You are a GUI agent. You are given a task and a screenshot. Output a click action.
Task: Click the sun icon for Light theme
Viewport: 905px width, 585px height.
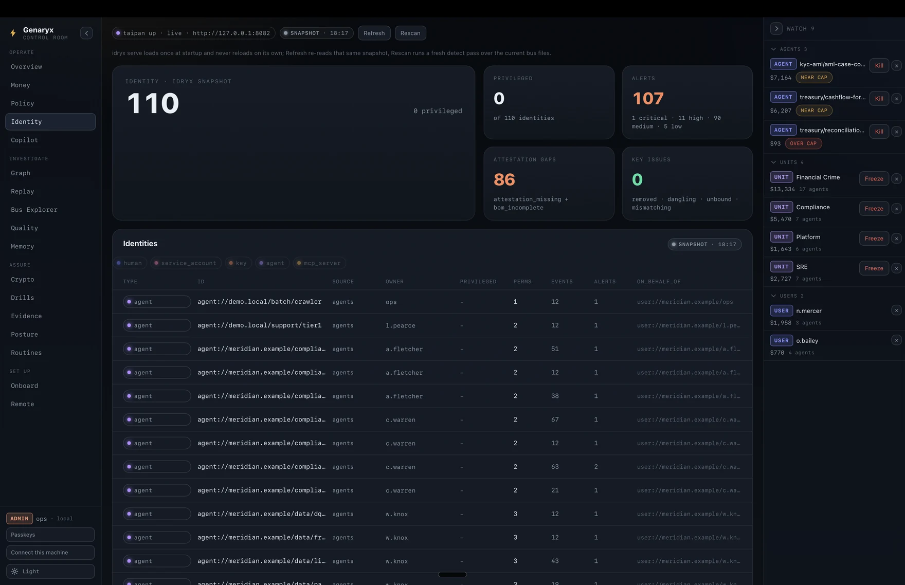point(15,572)
